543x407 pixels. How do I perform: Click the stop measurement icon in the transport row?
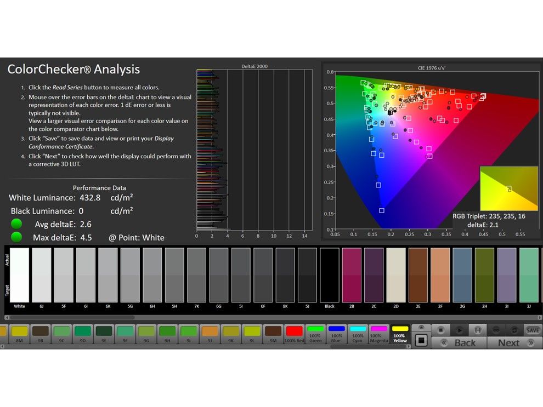pos(440,330)
